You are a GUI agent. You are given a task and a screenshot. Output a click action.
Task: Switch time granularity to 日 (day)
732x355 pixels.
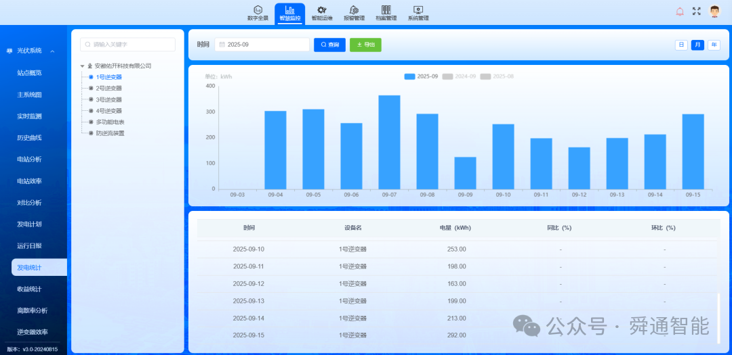[681, 45]
